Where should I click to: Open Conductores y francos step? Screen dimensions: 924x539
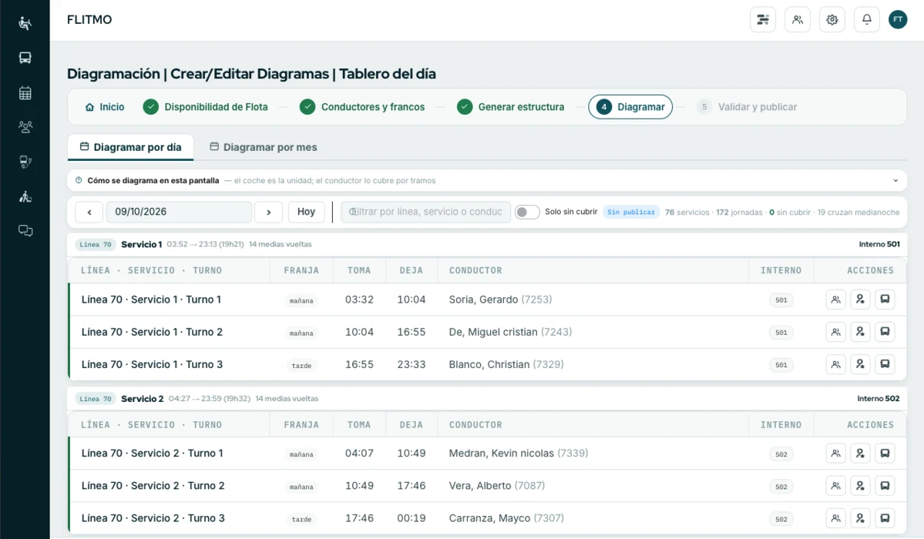pyautogui.click(x=362, y=106)
